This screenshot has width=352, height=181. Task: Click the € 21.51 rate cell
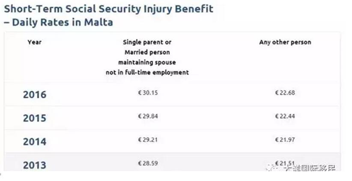(285, 163)
